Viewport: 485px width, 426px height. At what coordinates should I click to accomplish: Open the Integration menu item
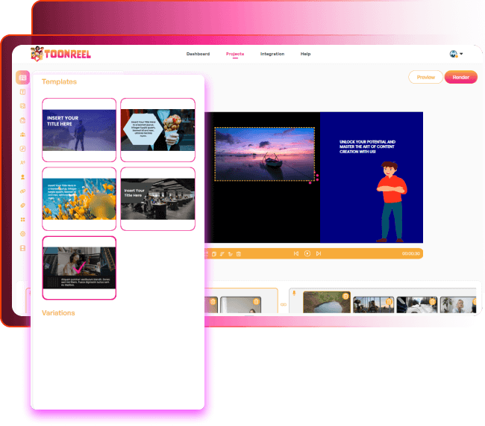pos(272,54)
